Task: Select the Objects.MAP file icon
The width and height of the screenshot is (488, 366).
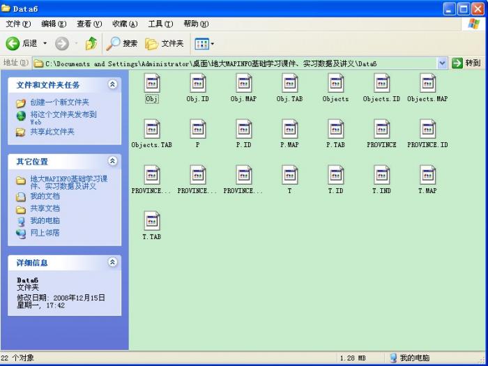Action: tap(427, 84)
